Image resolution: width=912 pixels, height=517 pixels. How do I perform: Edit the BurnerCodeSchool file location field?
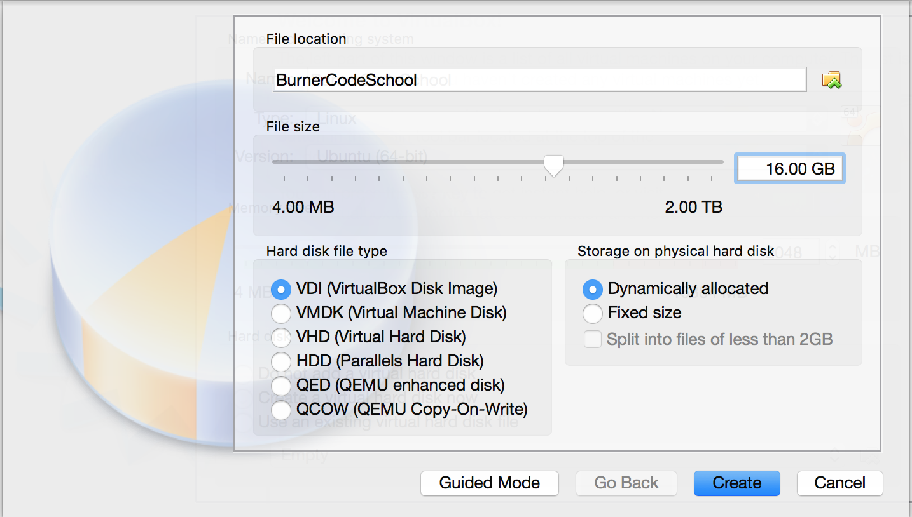[540, 80]
